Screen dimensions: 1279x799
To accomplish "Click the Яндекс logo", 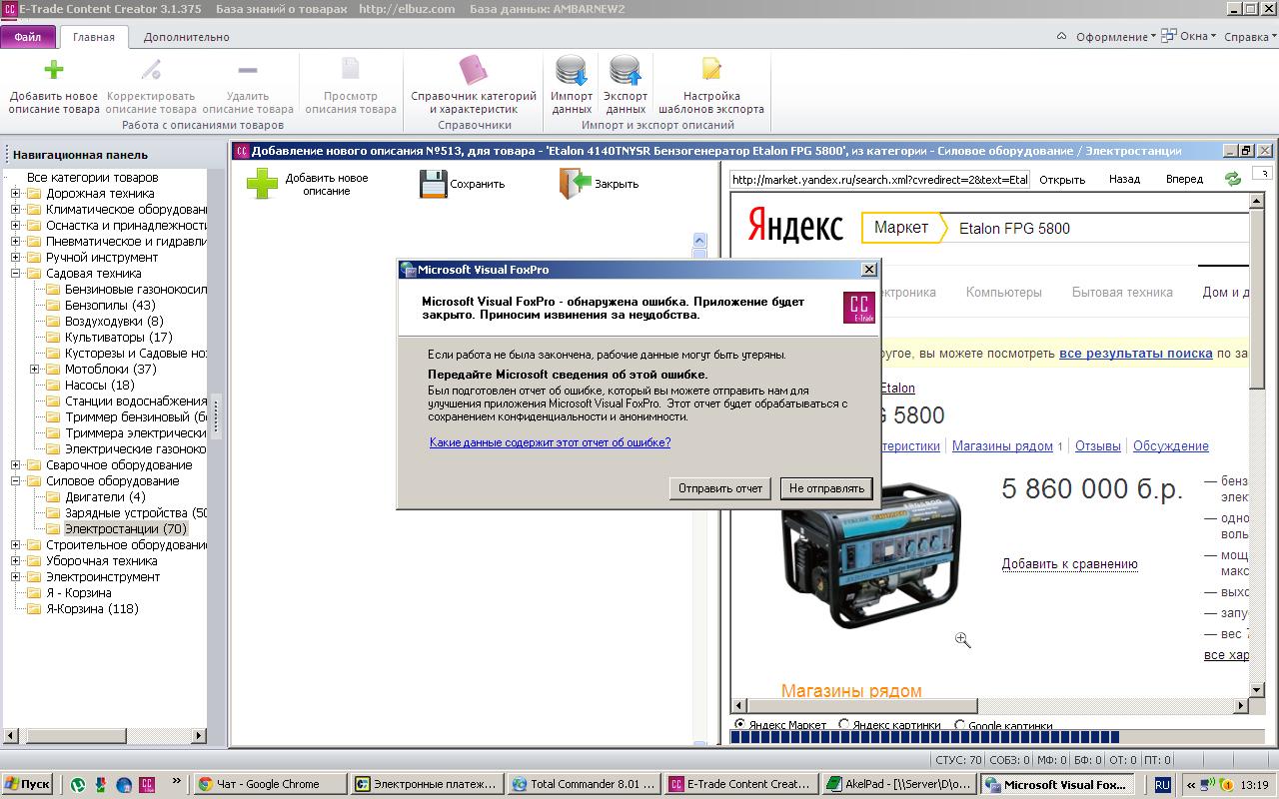I will (795, 227).
